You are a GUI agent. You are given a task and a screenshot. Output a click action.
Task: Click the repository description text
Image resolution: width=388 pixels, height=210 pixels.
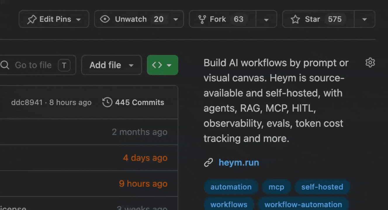(x=276, y=101)
